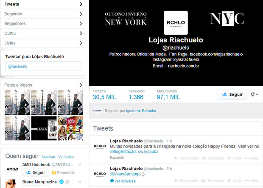This screenshot has height=188, width=263.
Task: Open the Iguatemi Salvador link
Action: (141, 111)
